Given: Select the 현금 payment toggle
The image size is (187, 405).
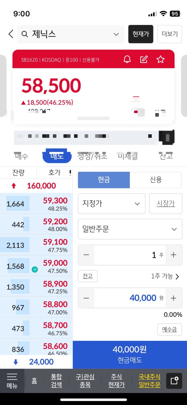Looking at the screenshot, I should (104, 180).
